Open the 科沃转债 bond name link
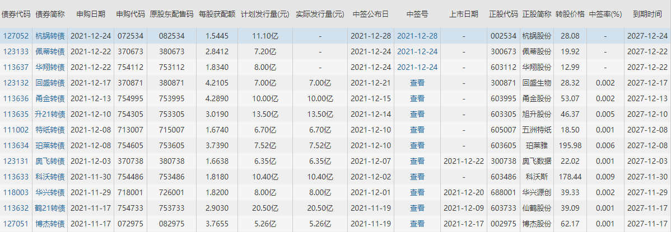Viewport: 671px width, 232px height. click(x=50, y=177)
